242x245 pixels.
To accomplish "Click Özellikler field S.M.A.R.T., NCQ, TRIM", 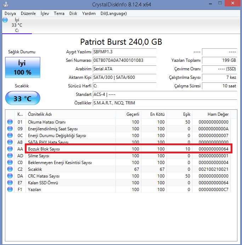I will [x=165, y=103].
